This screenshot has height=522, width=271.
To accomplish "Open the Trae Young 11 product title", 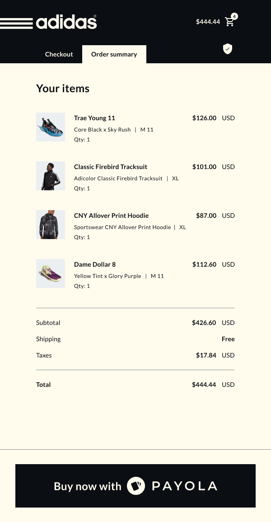I will point(94,118).
